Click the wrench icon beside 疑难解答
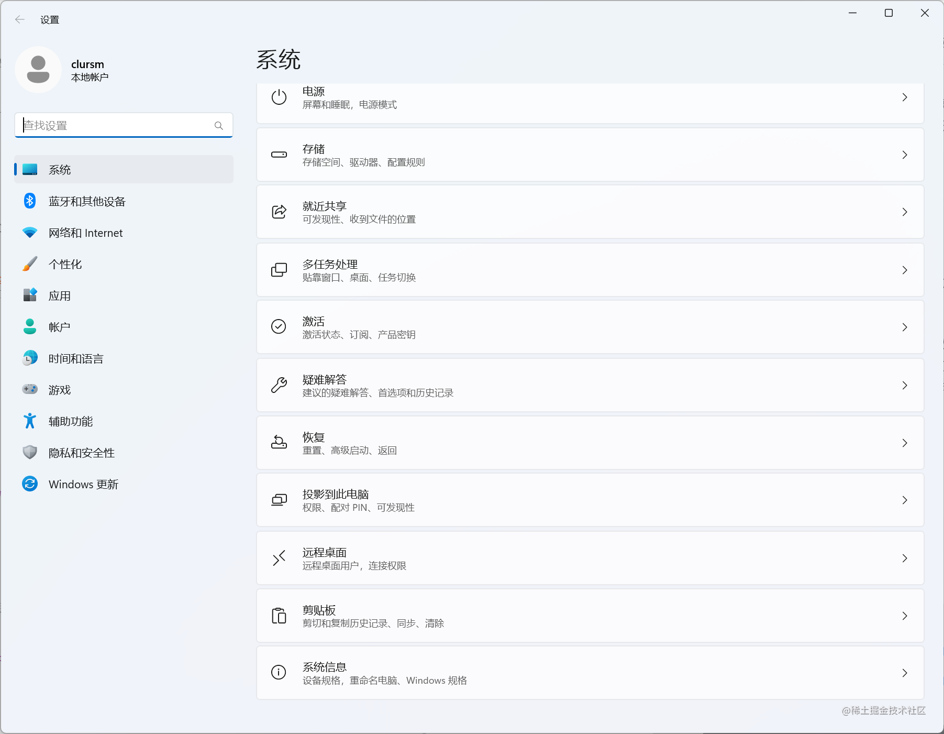 [279, 385]
